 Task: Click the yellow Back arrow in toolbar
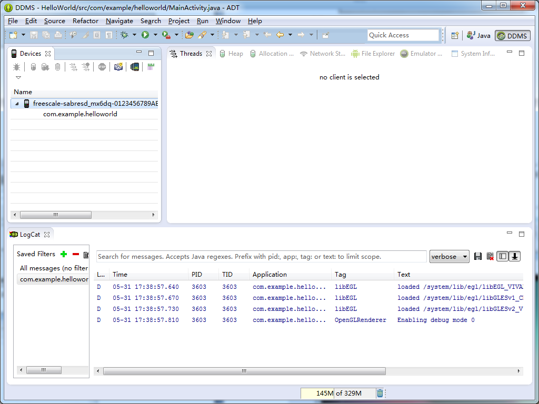[280, 35]
